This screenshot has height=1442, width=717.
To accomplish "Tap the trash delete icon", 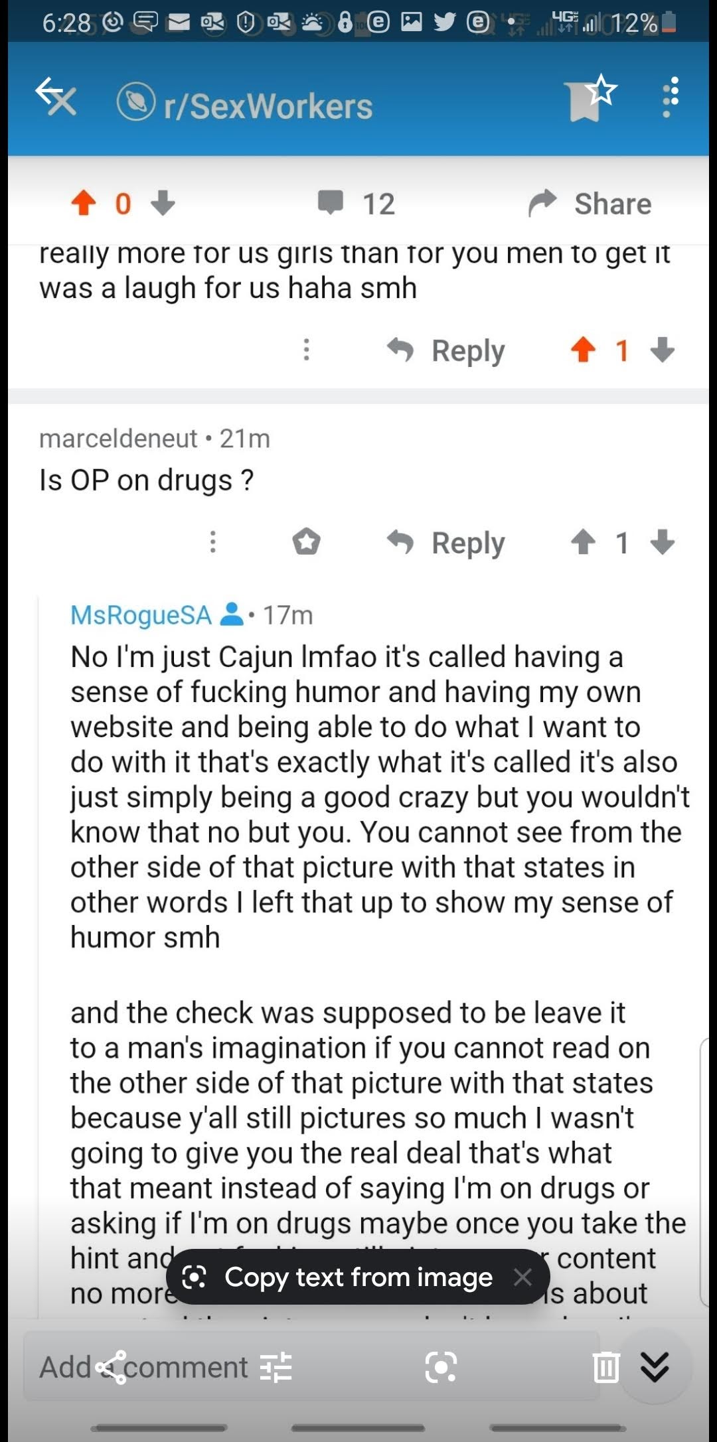I will [x=605, y=1367].
